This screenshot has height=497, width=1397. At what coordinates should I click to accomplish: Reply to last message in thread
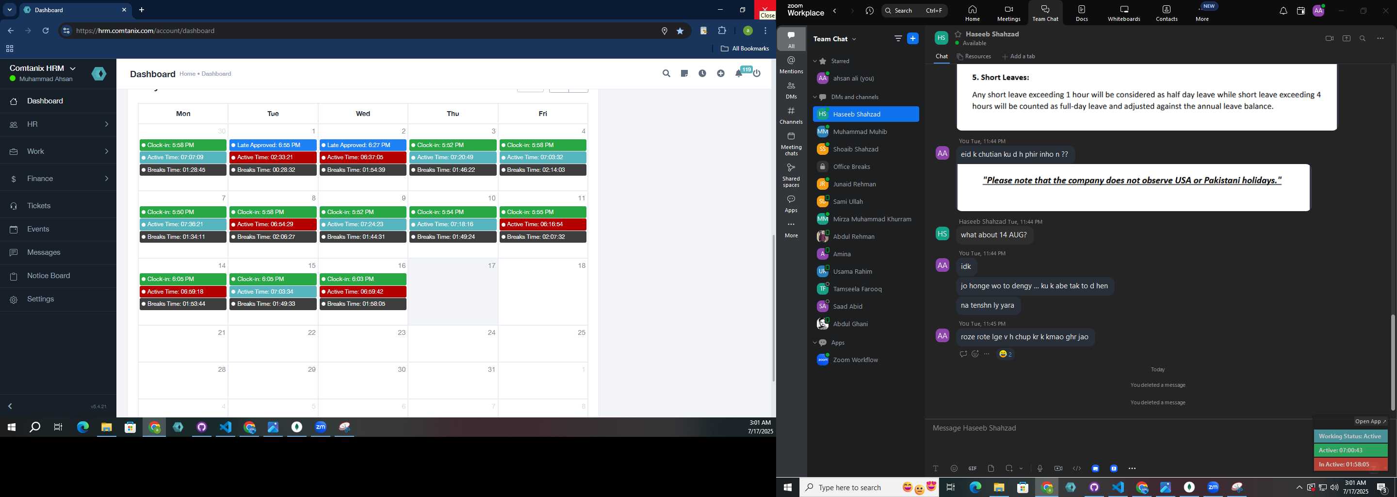click(x=963, y=354)
